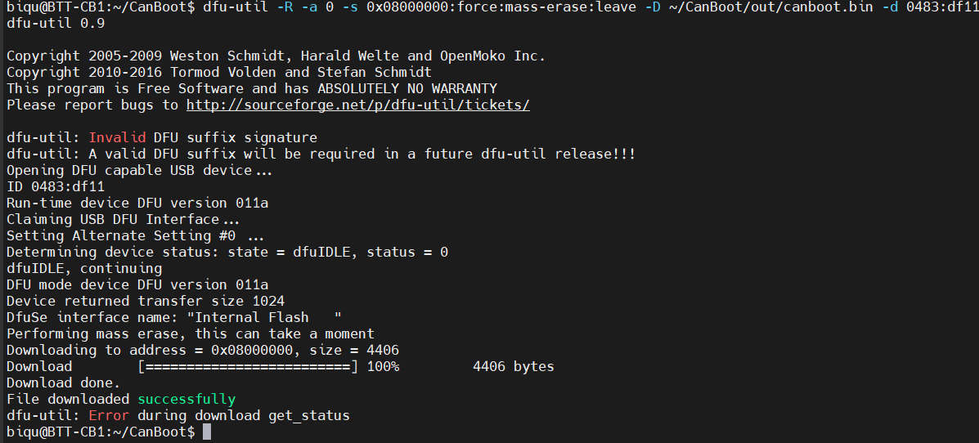Click the 'Download done.' line
Viewport: 979px width, 443px height.
[x=64, y=383]
